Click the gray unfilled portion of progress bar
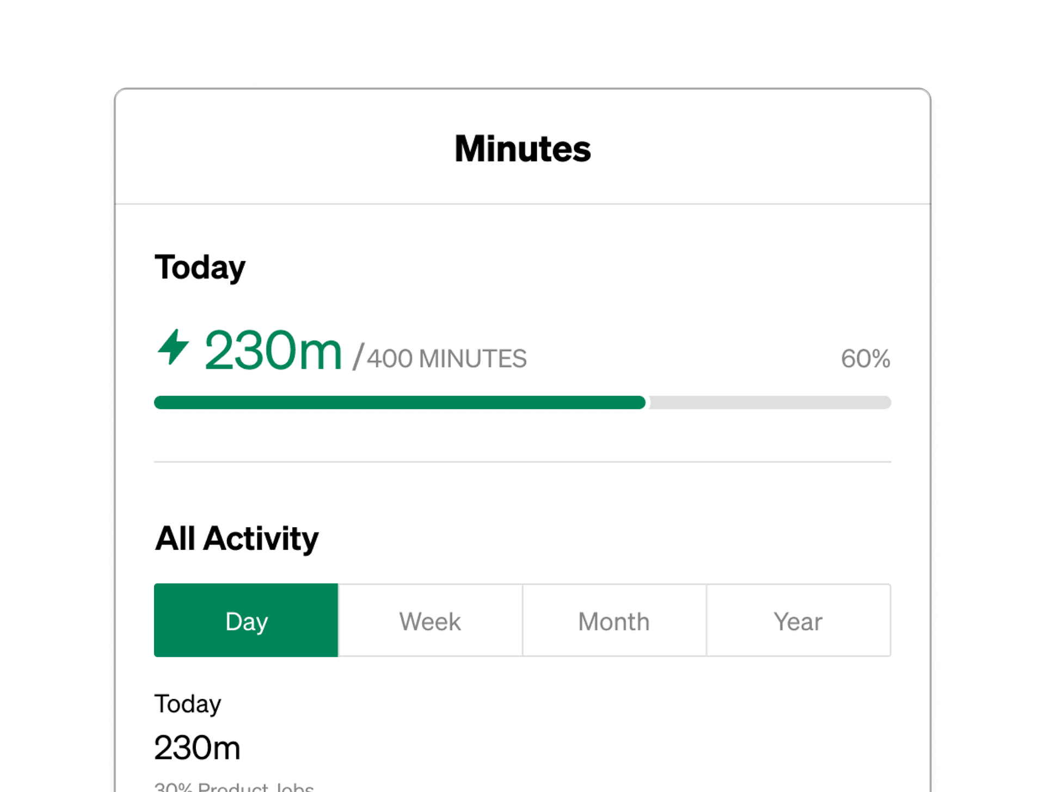The height and width of the screenshot is (792, 1045). tap(770, 403)
